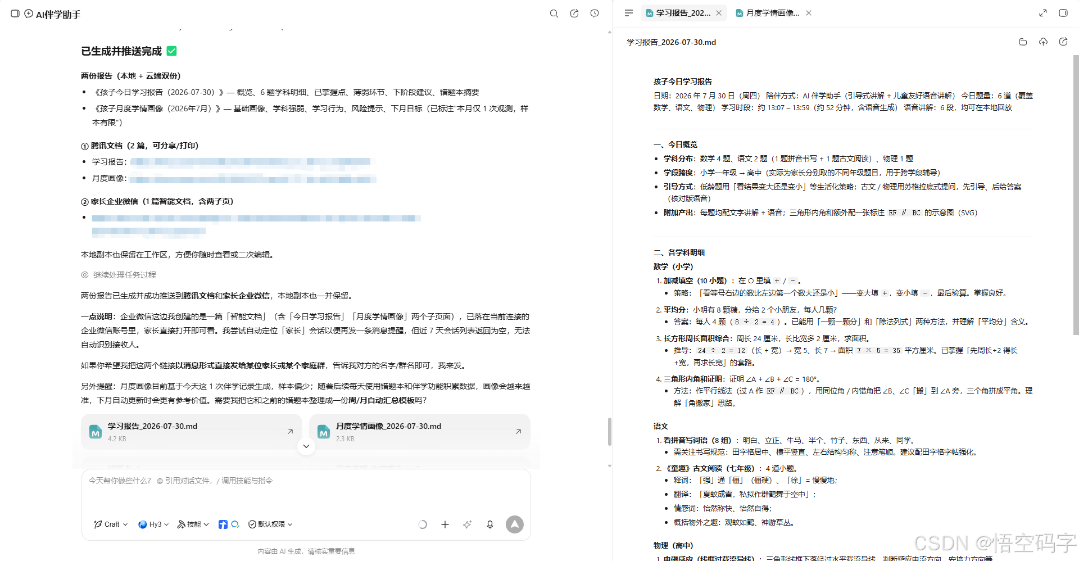
Task: Close the 学习报告_202... tab
Action: pos(719,13)
